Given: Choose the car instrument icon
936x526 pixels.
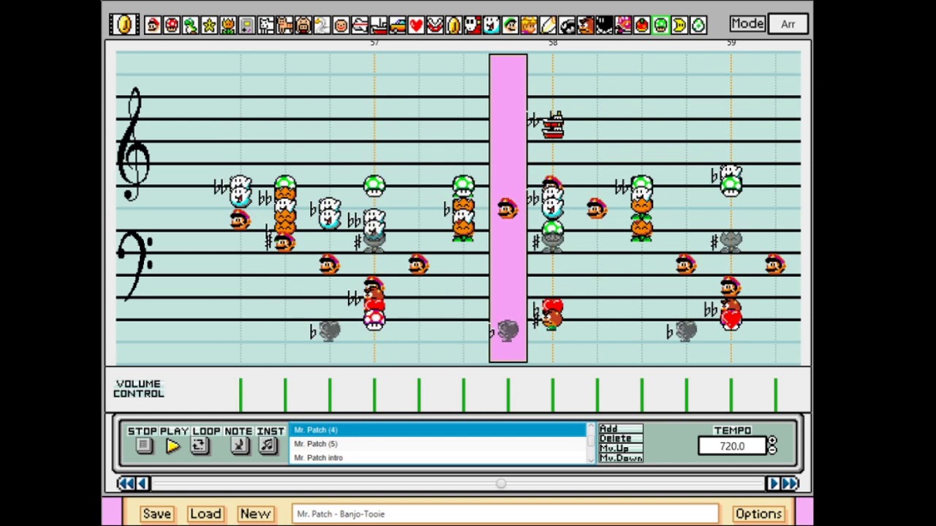Looking at the screenshot, I should click(397, 25).
